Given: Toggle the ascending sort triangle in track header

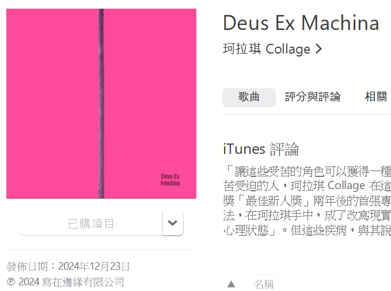Looking at the screenshot, I should pos(231,284).
